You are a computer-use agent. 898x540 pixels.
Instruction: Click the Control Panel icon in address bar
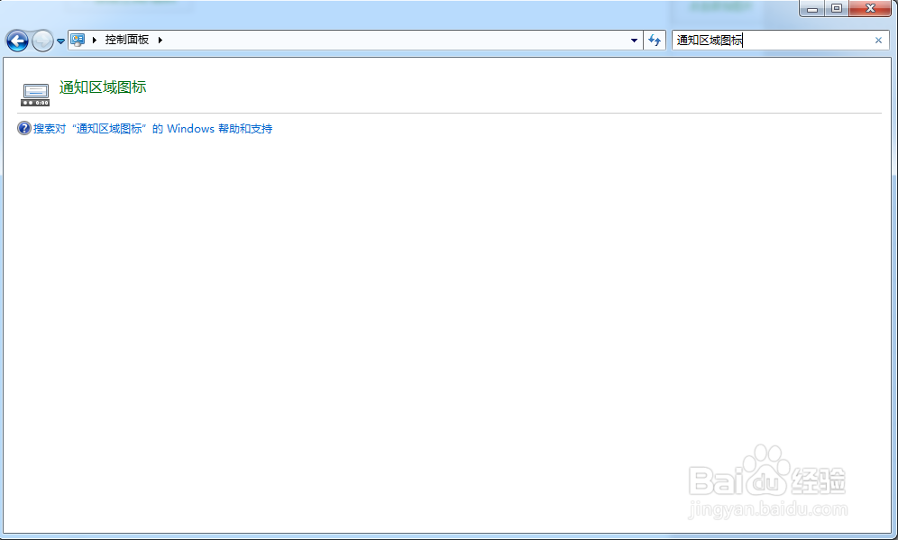78,40
